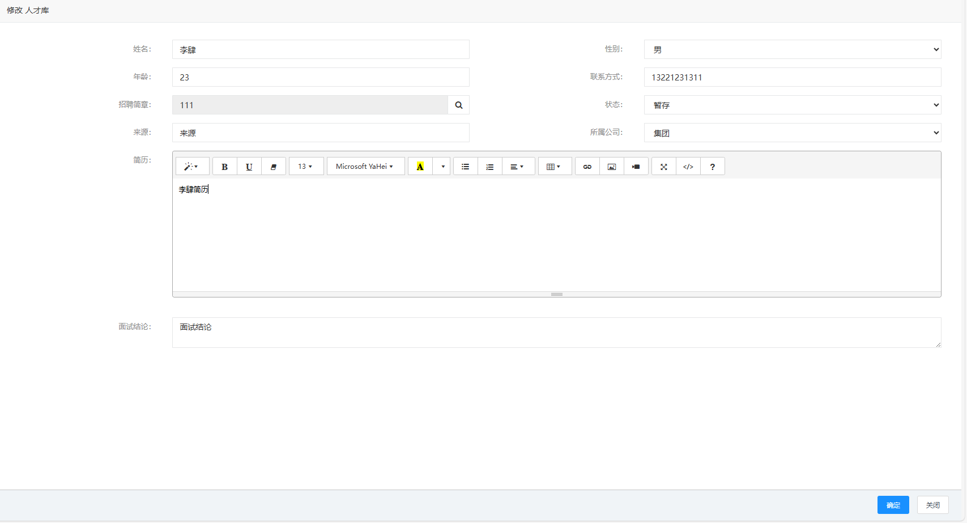Toggle bold formatting in resume editor

coord(225,167)
